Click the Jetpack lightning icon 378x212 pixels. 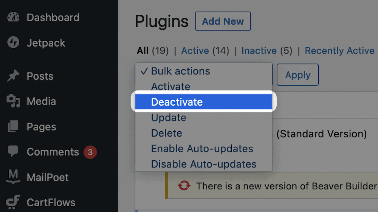tap(13, 42)
